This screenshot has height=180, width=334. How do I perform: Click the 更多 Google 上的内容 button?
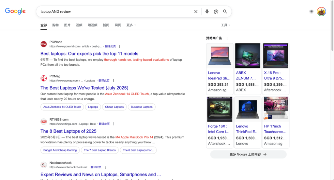click(x=248, y=154)
